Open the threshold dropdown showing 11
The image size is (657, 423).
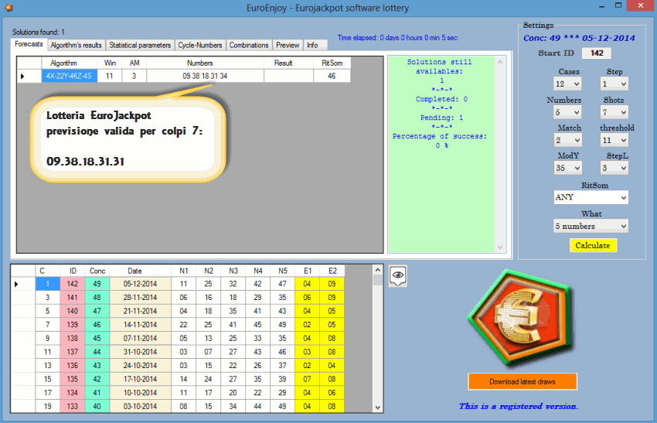point(614,140)
